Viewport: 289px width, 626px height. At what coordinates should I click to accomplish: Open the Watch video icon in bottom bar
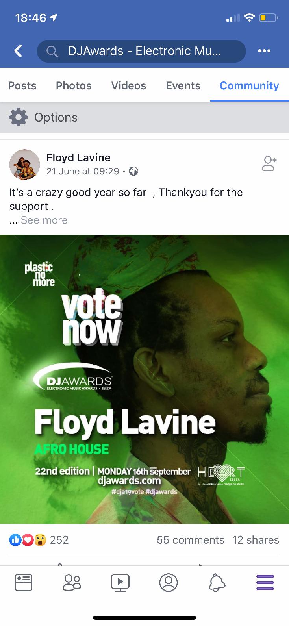pyautogui.click(x=120, y=583)
